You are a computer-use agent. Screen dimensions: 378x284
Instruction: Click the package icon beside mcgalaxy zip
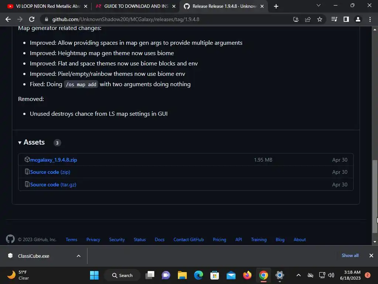[27, 159]
